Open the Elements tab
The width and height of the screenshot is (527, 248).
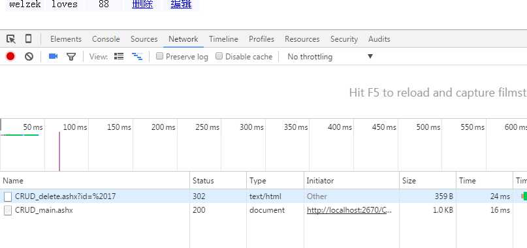pos(66,39)
